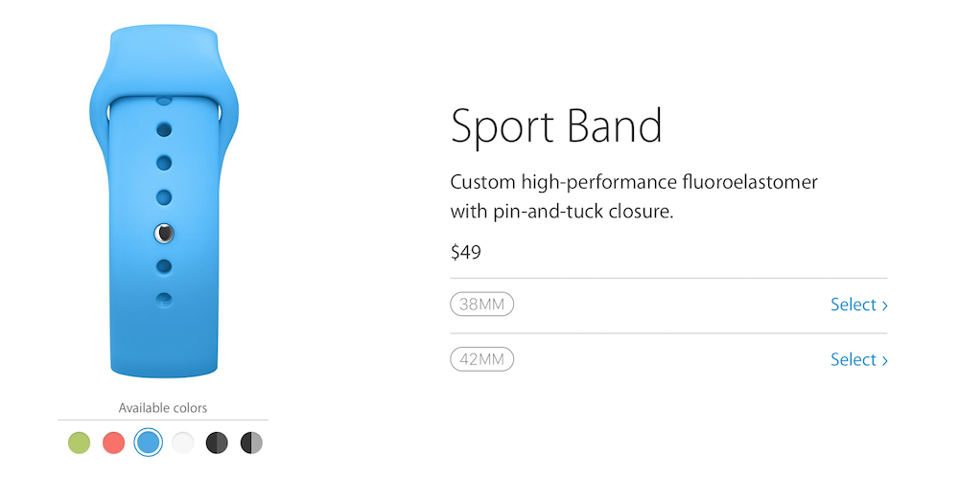Click the chevron arrow in the 38MM row
The image size is (959, 478).
pyautogui.click(x=884, y=306)
